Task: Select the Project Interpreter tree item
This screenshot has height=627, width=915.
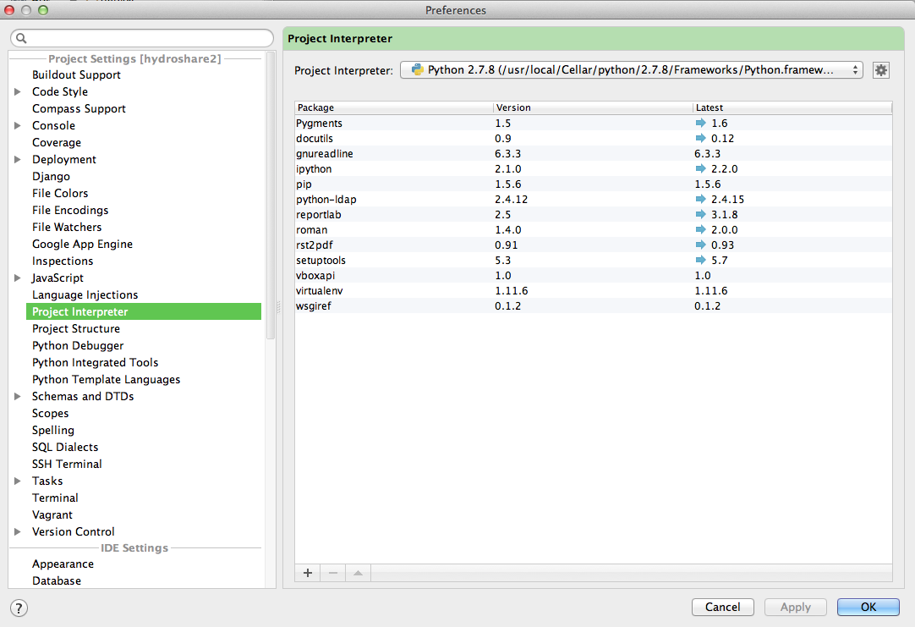Action: tap(144, 311)
